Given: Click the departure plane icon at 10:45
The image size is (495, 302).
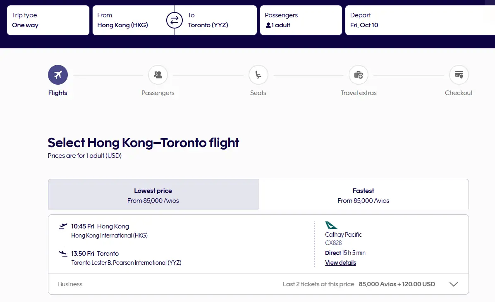Looking at the screenshot, I should (63, 226).
